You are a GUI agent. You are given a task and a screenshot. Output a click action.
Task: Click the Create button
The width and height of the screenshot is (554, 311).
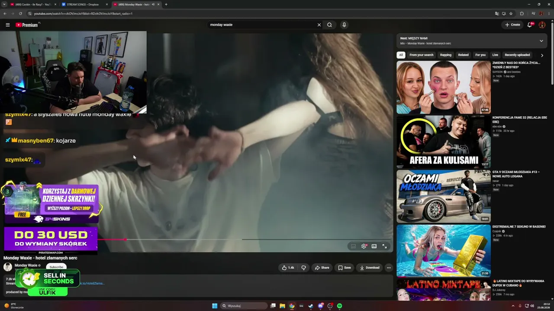click(x=512, y=25)
